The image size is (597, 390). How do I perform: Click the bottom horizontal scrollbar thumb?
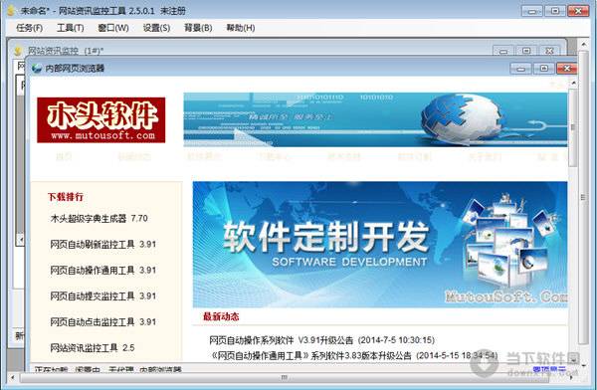pyautogui.click(x=284, y=377)
